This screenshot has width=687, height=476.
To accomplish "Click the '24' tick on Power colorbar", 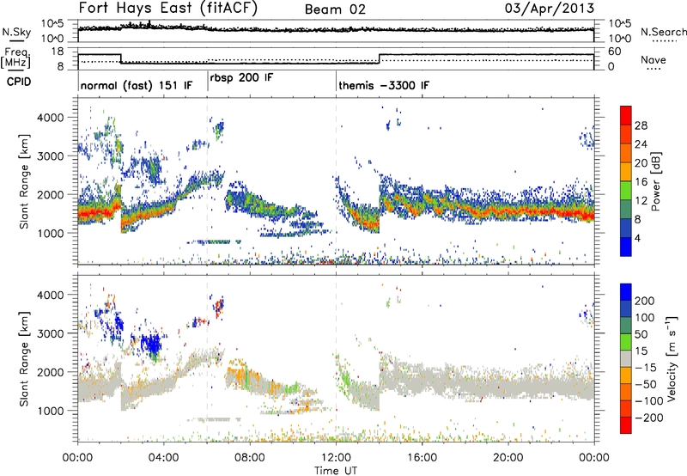I will pos(641,144).
